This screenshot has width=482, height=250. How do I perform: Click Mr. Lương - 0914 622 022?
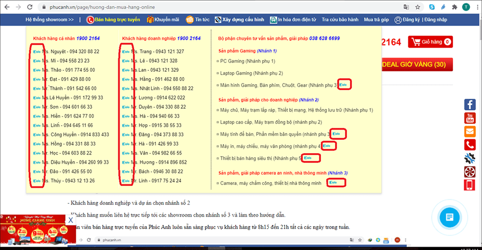click(158, 98)
